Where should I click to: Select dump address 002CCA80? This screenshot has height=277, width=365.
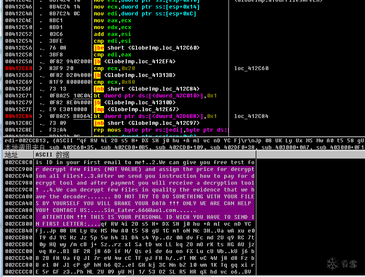coord(19,210)
